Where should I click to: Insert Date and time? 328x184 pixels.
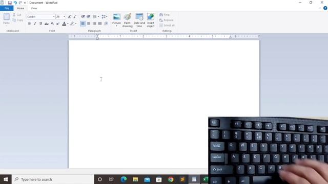click(x=139, y=20)
